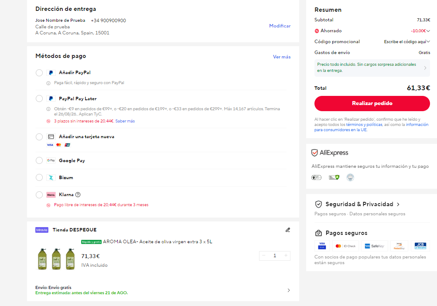The image size is (437, 306).
Task: Click Entrega estimada delivery date text
Action: (82, 293)
